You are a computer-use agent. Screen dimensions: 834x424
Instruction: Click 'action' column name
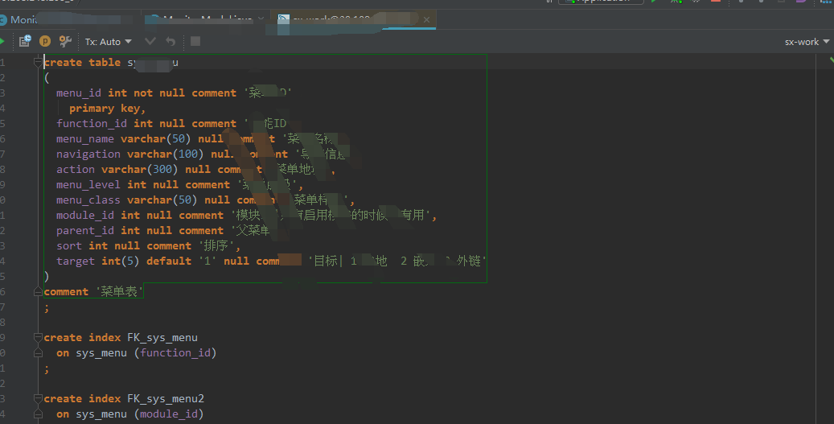[x=76, y=169]
